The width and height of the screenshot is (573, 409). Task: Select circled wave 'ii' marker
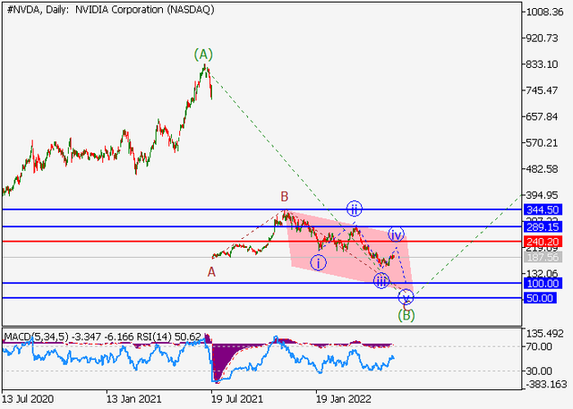pos(355,209)
